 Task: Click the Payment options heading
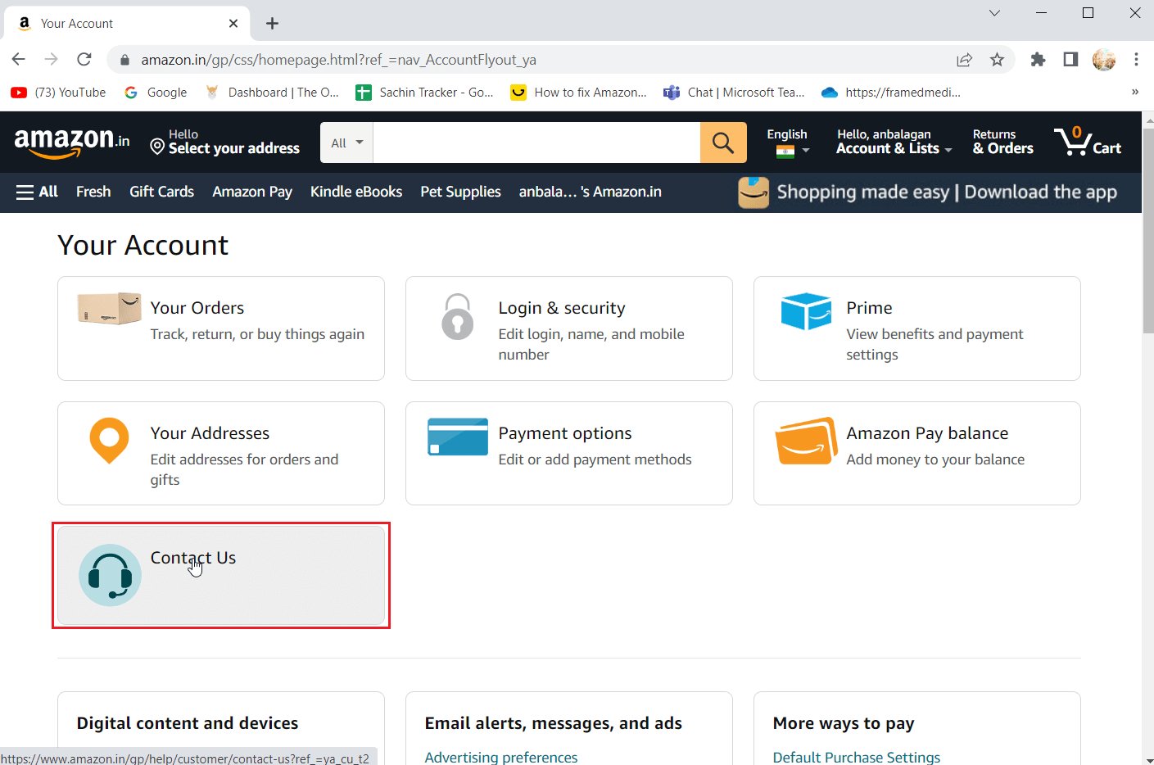pos(565,433)
